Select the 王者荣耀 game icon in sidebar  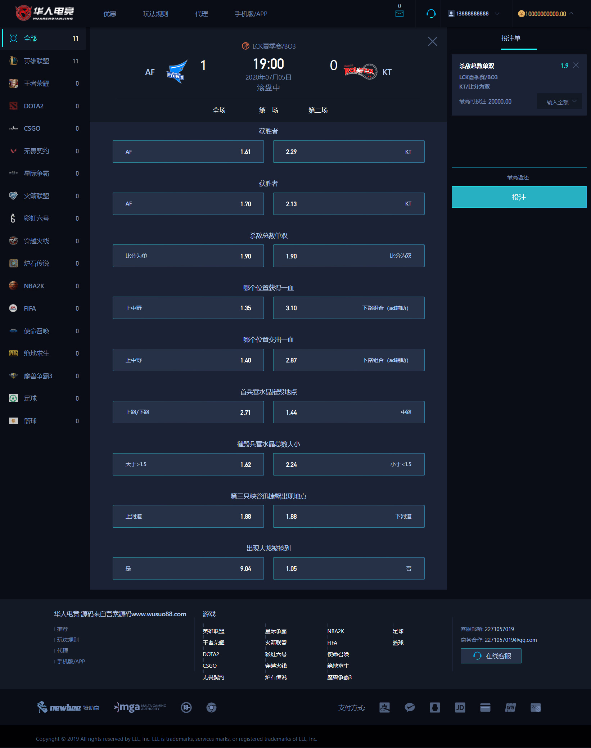(13, 83)
